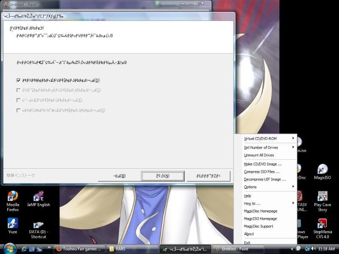Close the Untitled - Paint window

pyautogui.click(x=203, y=3)
